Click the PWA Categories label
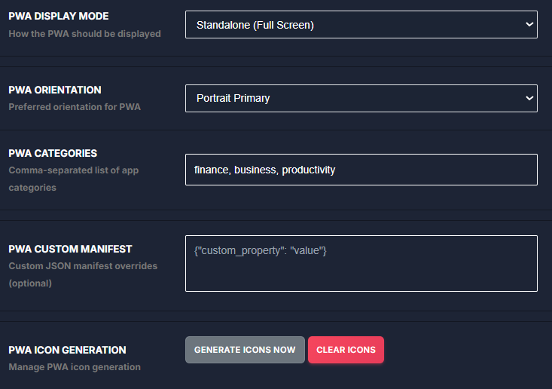The height and width of the screenshot is (389, 552). [53, 153]
